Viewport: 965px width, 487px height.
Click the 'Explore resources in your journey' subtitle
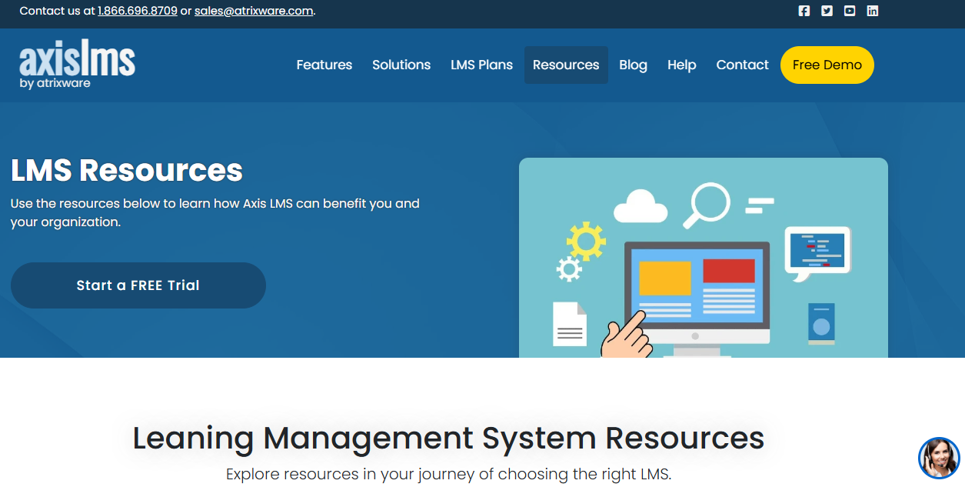pos(449,474)
